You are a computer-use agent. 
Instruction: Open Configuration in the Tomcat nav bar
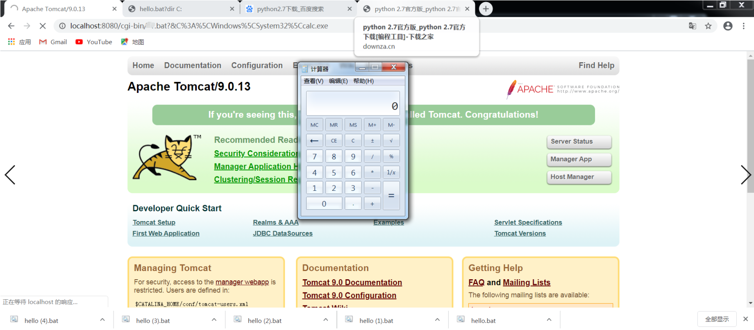tap(257, 66)
